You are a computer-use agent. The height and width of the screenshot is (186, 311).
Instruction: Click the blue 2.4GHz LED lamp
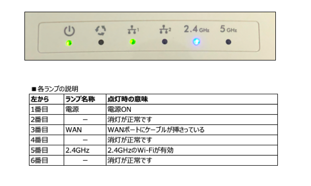pos(196,42)
